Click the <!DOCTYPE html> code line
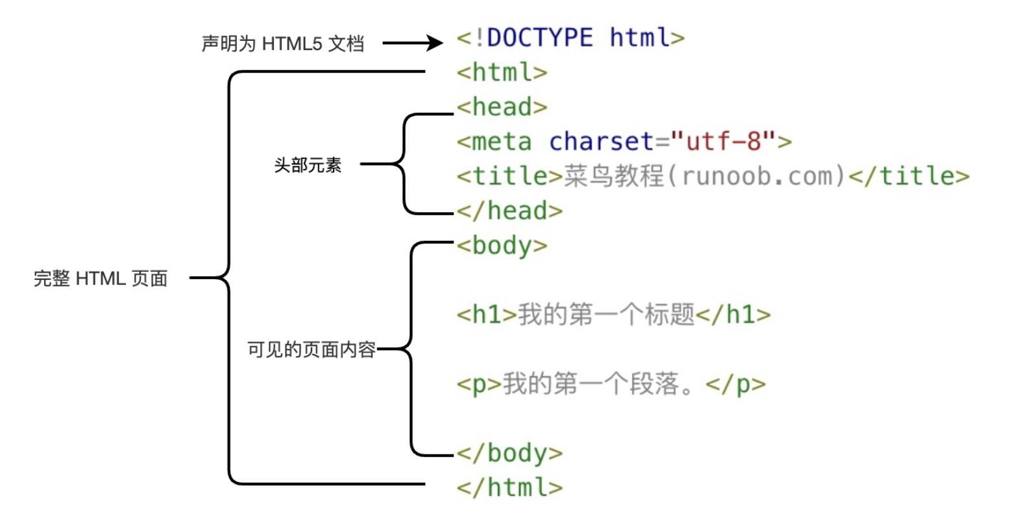Viewport: 1019px width, 513px height. pyautogui.click(x=570, y=38)
